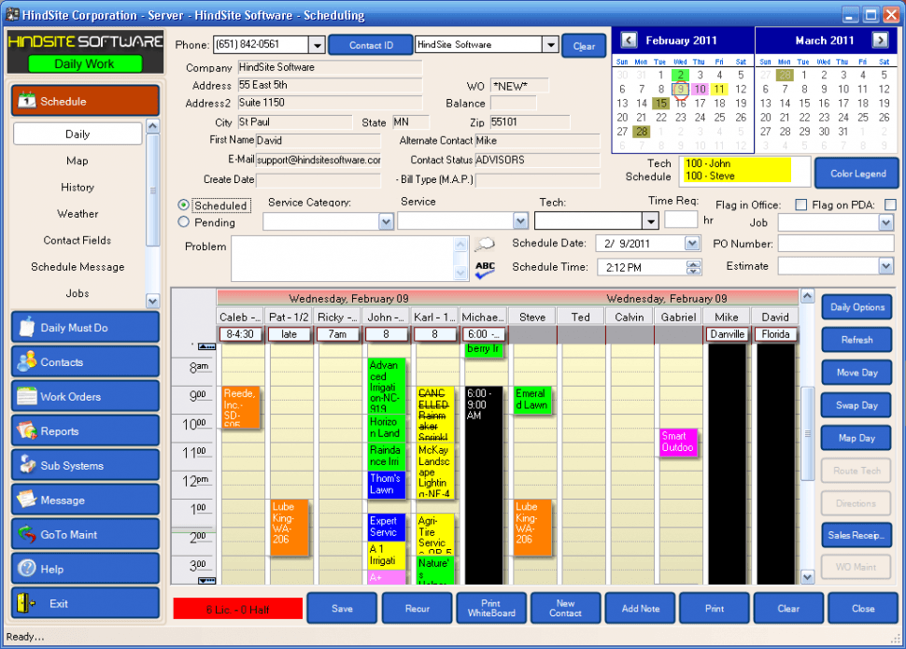Expand the Schedule Date picker
The image size is (906, 649).
coord(691,244)
